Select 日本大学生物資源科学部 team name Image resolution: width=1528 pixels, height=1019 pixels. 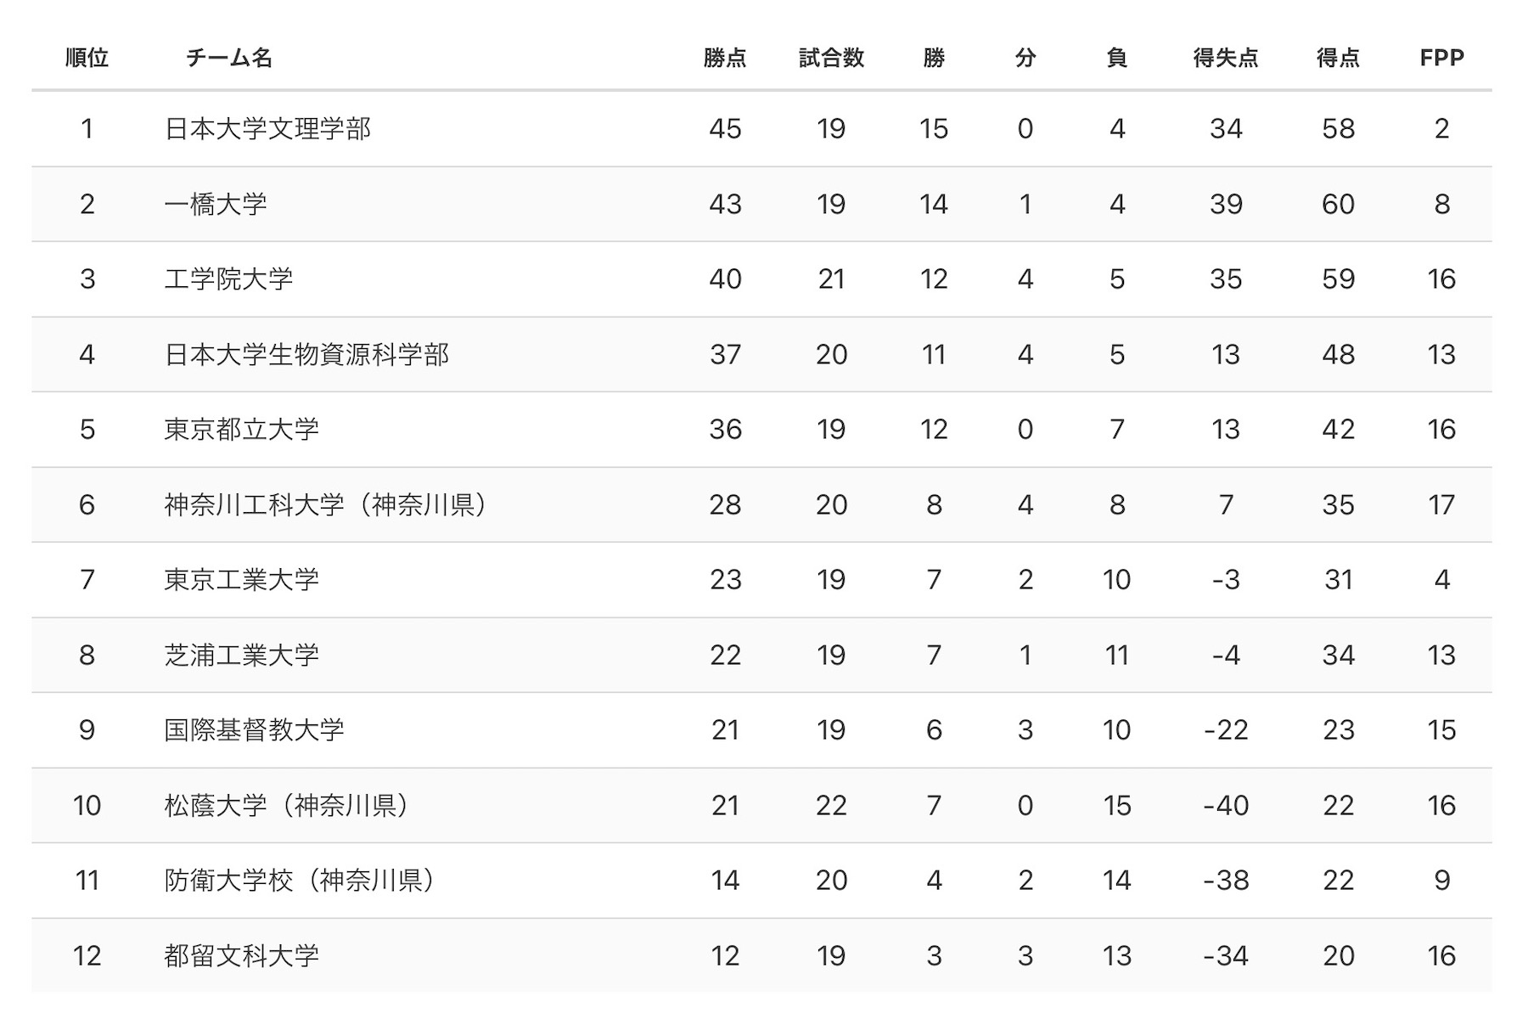[x=306, y=354]
